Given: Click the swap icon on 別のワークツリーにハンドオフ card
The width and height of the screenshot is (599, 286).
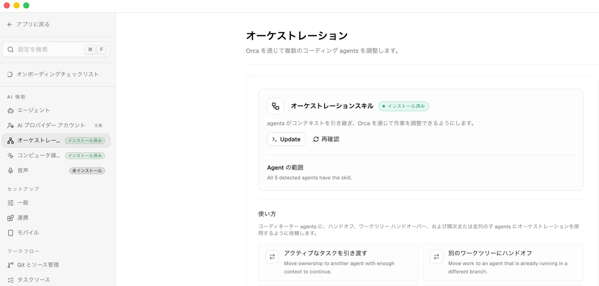Looking at the screenshot, I should click(436, 257).
